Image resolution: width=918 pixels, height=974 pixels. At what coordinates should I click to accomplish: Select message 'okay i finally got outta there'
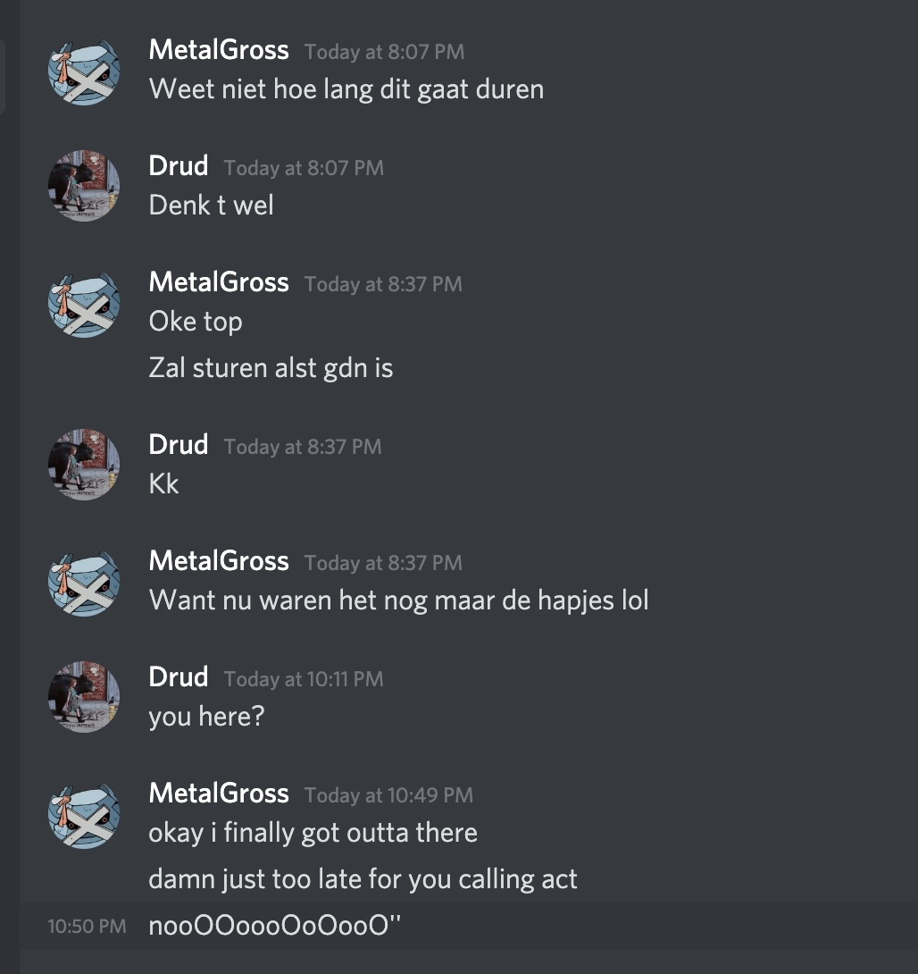click(x=313, y=833)
